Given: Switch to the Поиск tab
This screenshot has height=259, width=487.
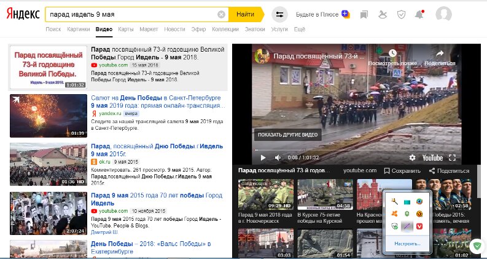Looking at the screenshot, I should point(53,30).
